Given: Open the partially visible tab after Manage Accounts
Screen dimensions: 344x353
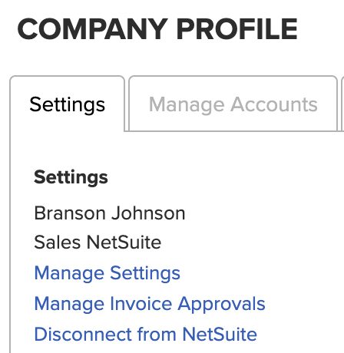Looking at the screenshot, I should [342, 104].
